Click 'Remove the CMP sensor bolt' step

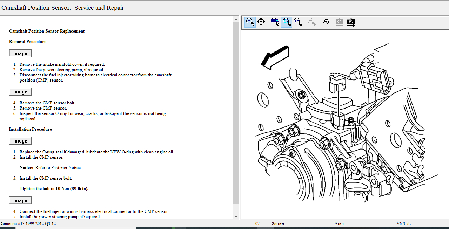47,103
